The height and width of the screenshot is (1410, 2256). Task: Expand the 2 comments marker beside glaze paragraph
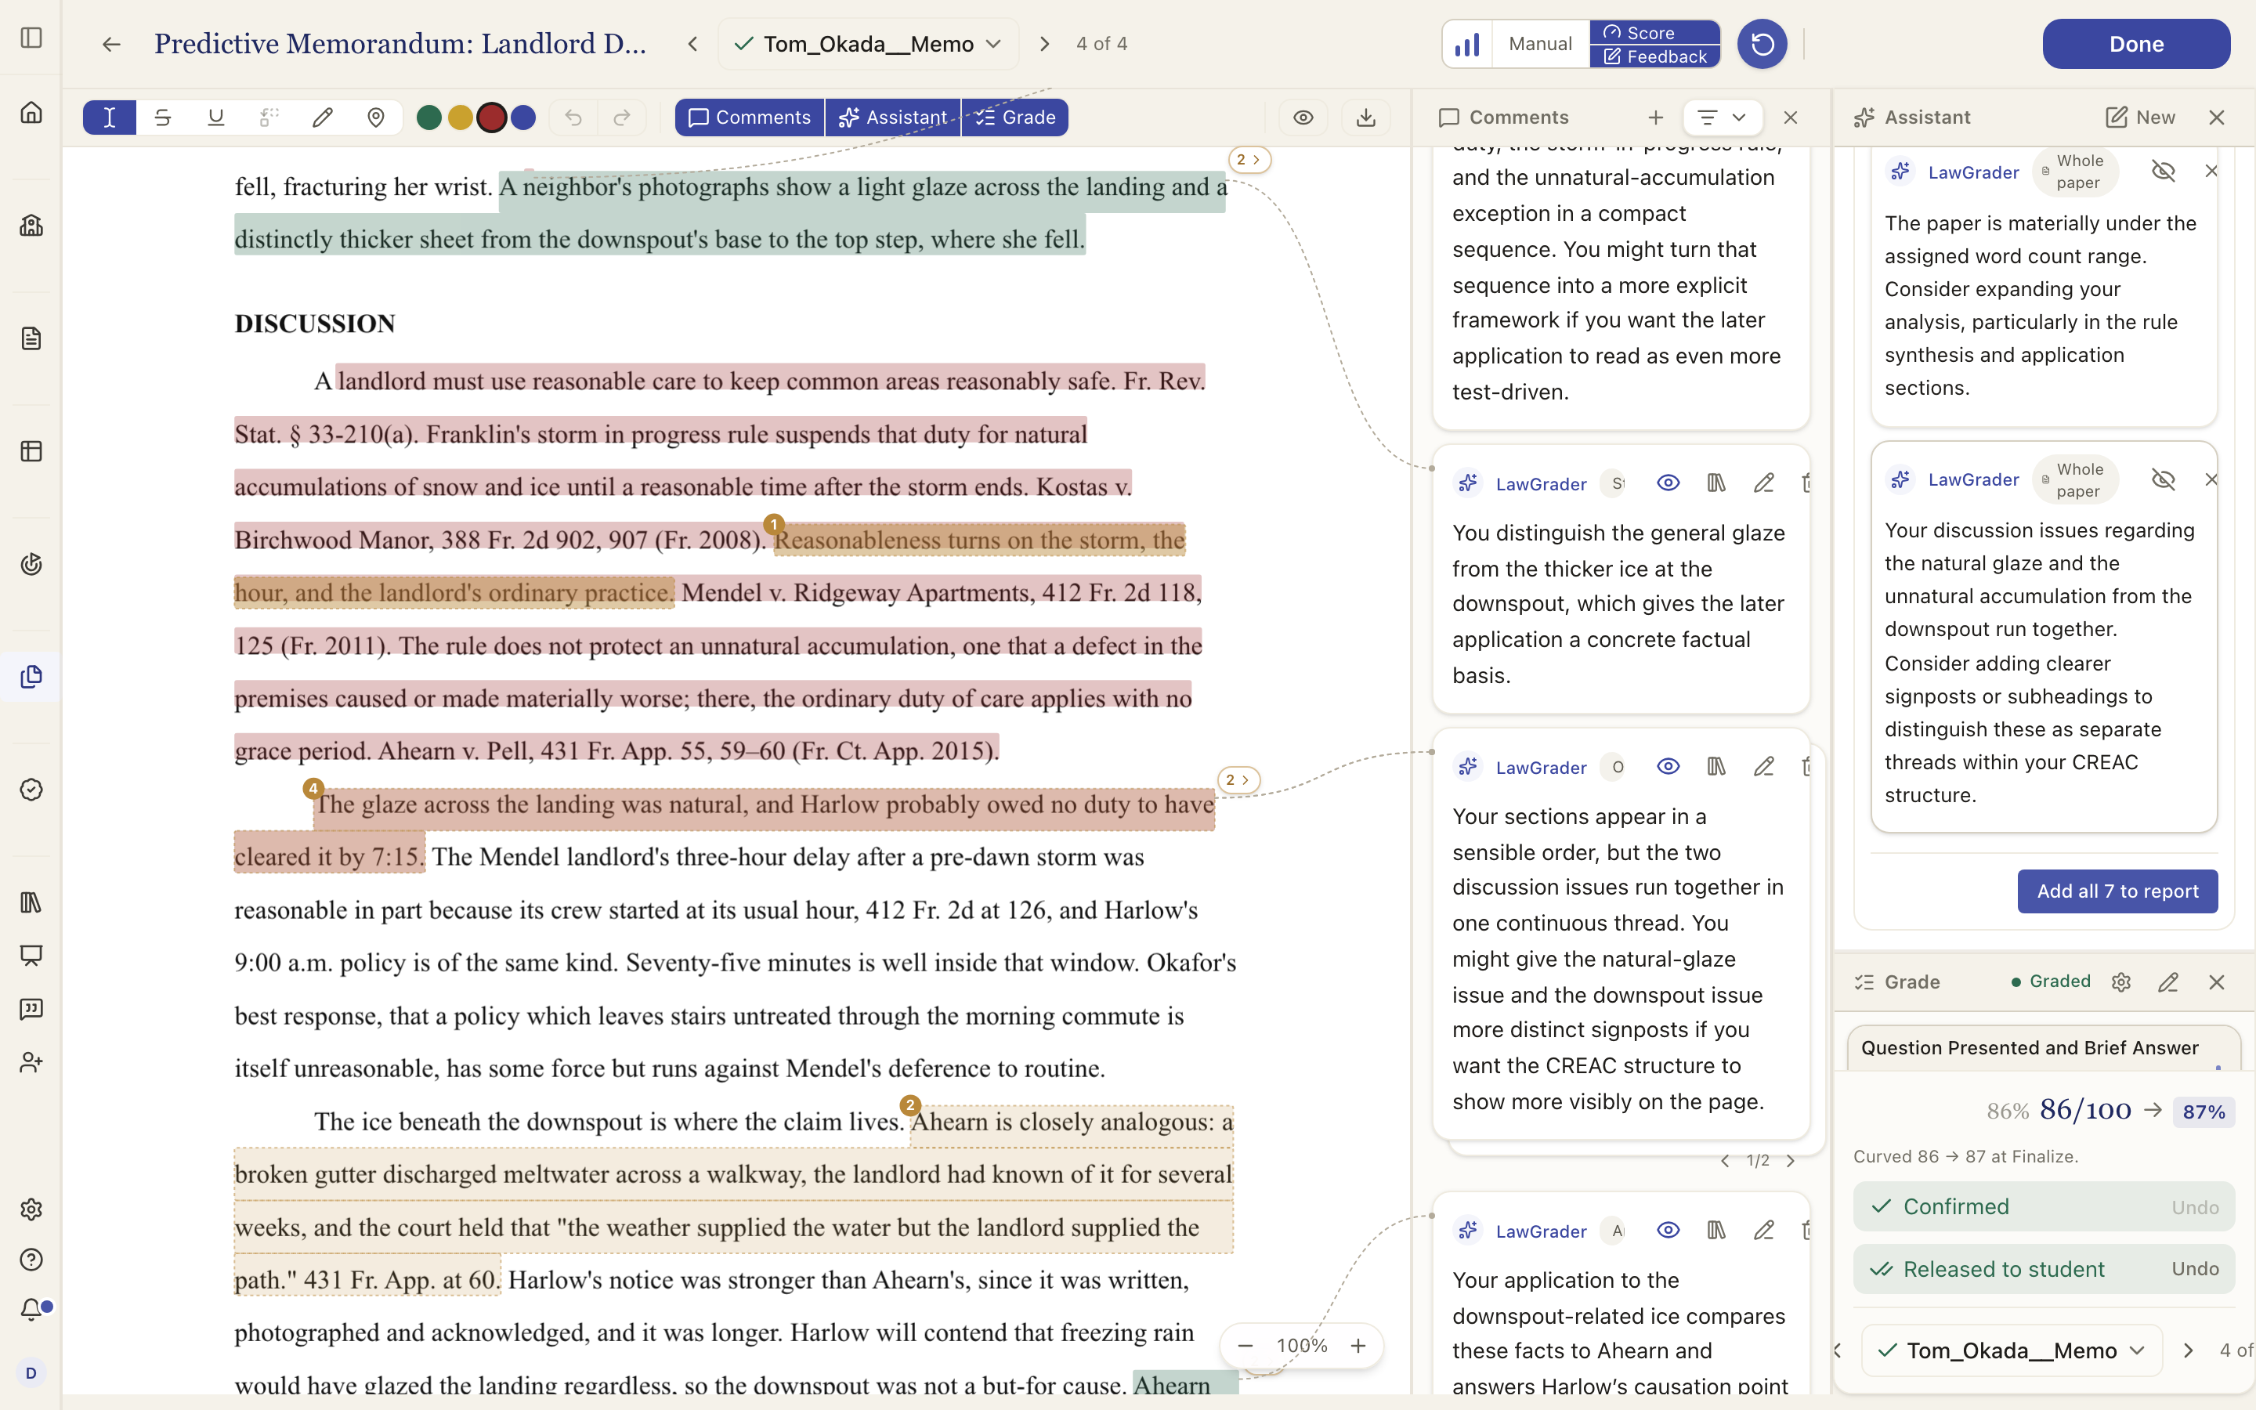pyautogui.click(x=1239, y=779)
